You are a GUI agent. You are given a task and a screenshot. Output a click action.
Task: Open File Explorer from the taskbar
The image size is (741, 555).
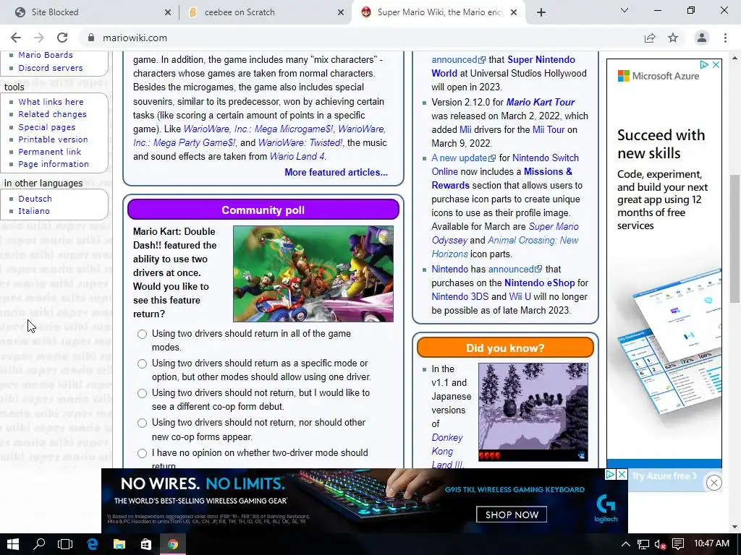click(x=119, y=544)
